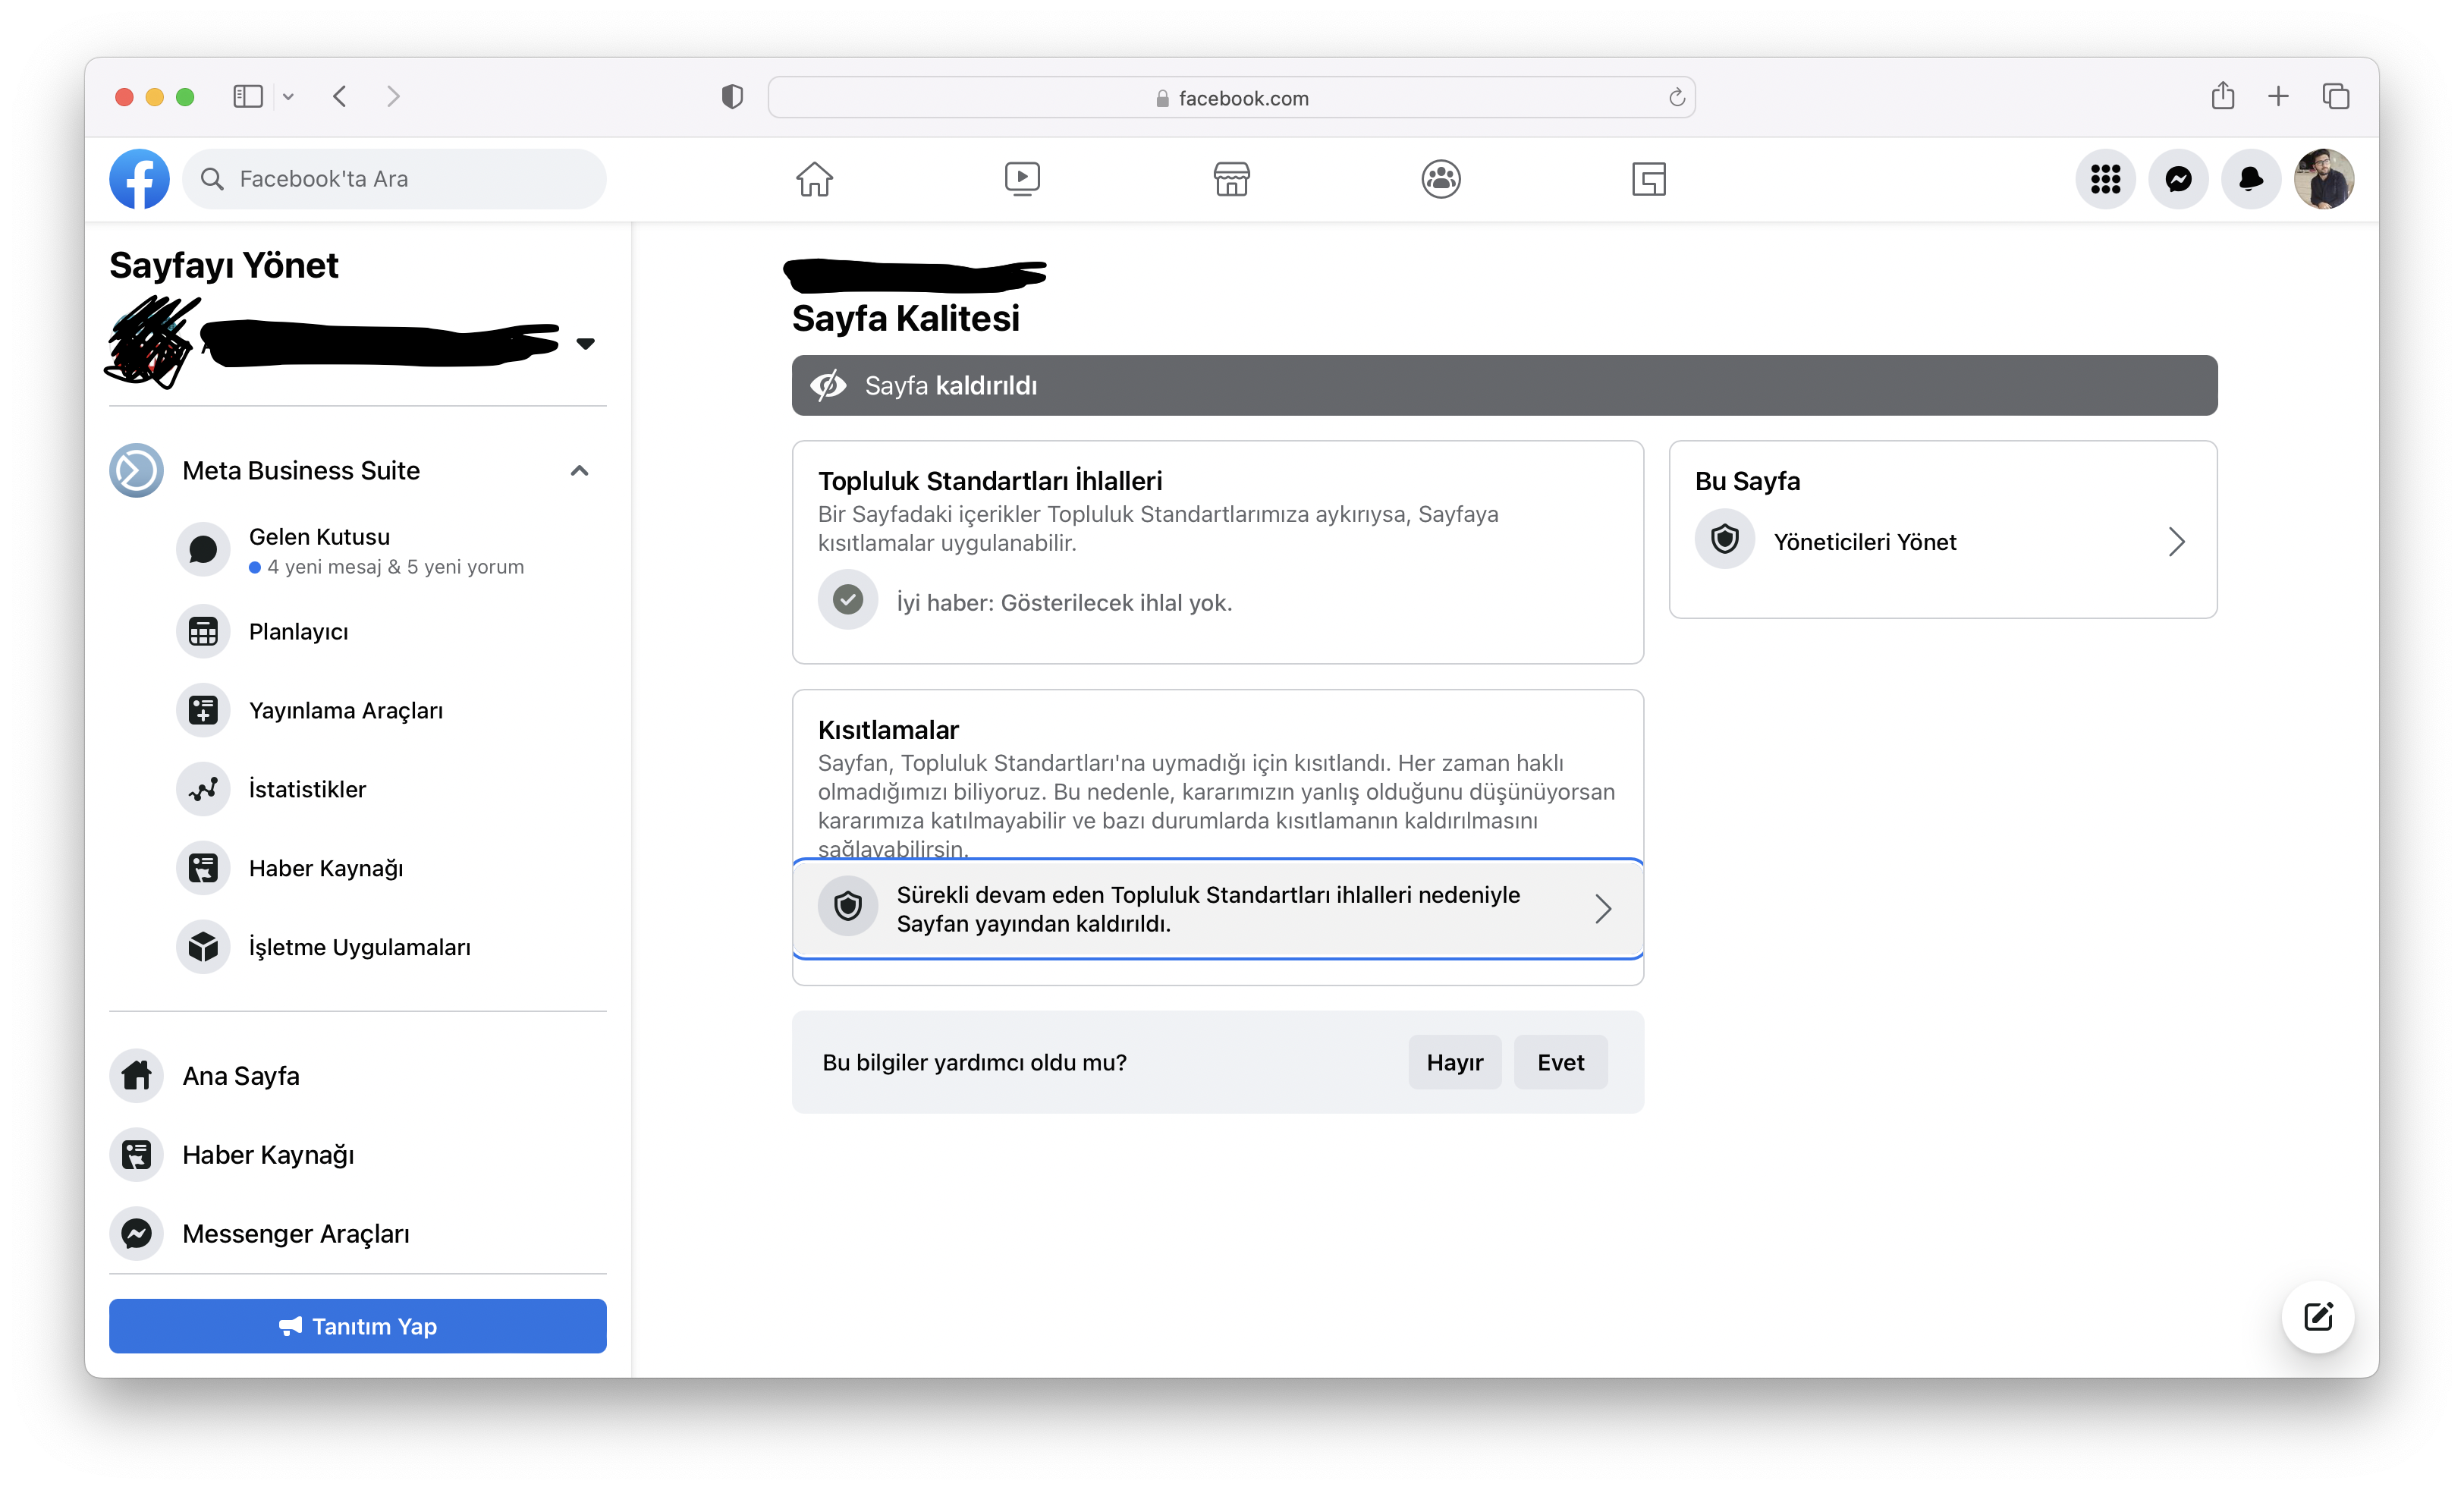Click the 'Kısıtlamalar' heading

[888, 730]
